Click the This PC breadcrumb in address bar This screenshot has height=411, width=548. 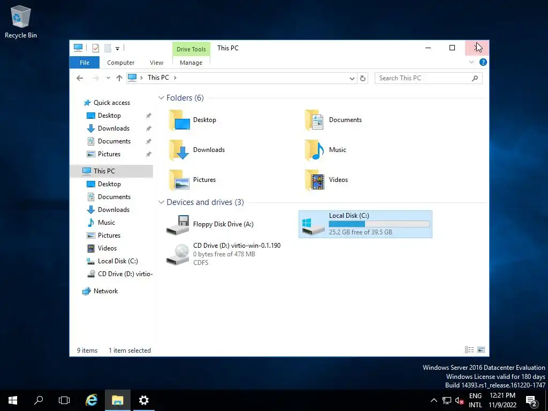[x=158, y=78]
